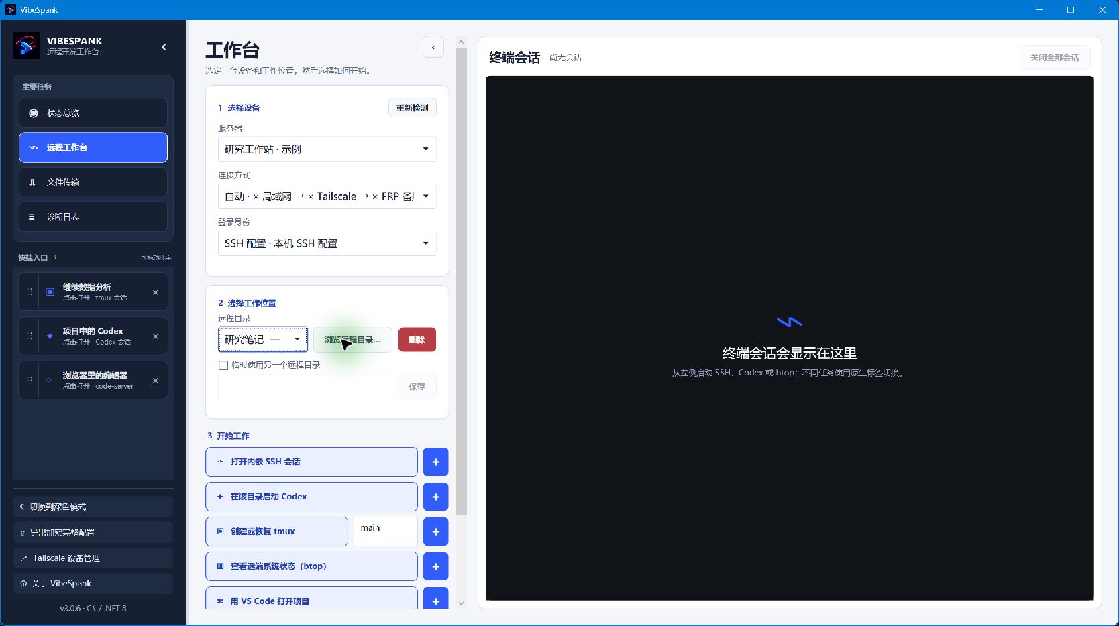
Task: Remove the 浏览器里的编辑器 shortcut with its X
Action: 156,381
